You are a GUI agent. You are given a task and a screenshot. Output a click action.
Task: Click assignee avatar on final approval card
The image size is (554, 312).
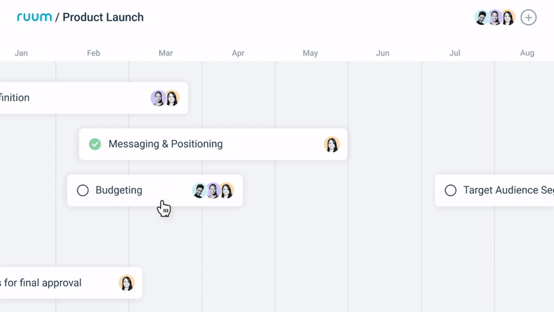126,283
